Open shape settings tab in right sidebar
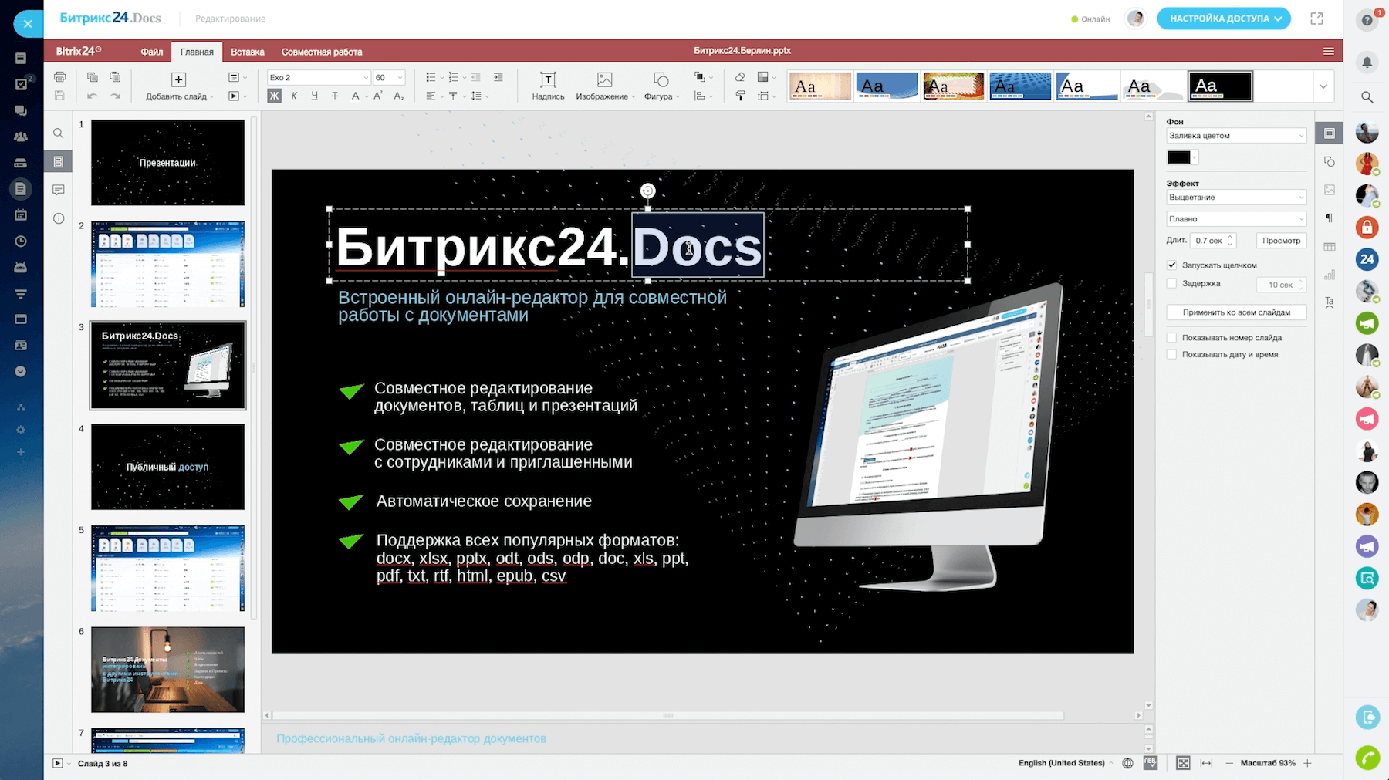1389x780 pixels. (x=1329, y=162)
